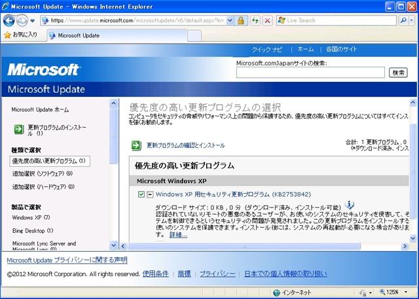
Task: Open a blank new tab button
Action: 194,36
